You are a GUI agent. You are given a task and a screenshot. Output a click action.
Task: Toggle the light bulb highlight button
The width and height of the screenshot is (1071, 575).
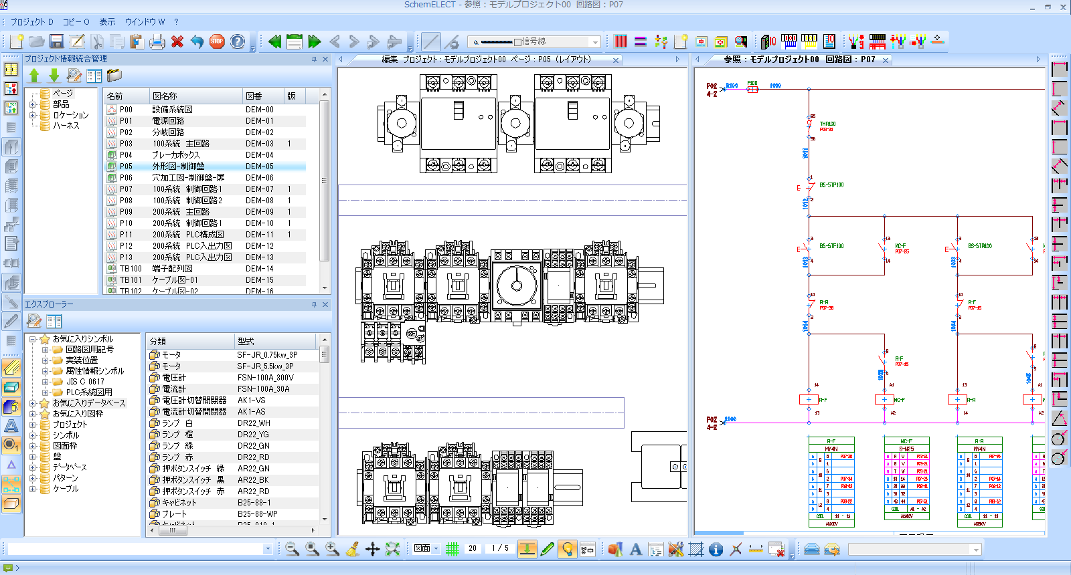pos(568,549)
